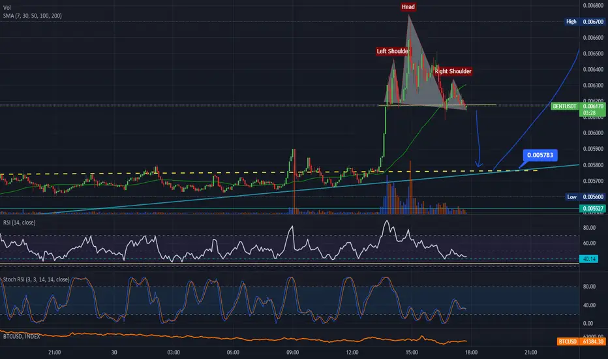Click the 0.006000 price scale value
This screenshot has height=359, width=608.
[x=593, y=133]
